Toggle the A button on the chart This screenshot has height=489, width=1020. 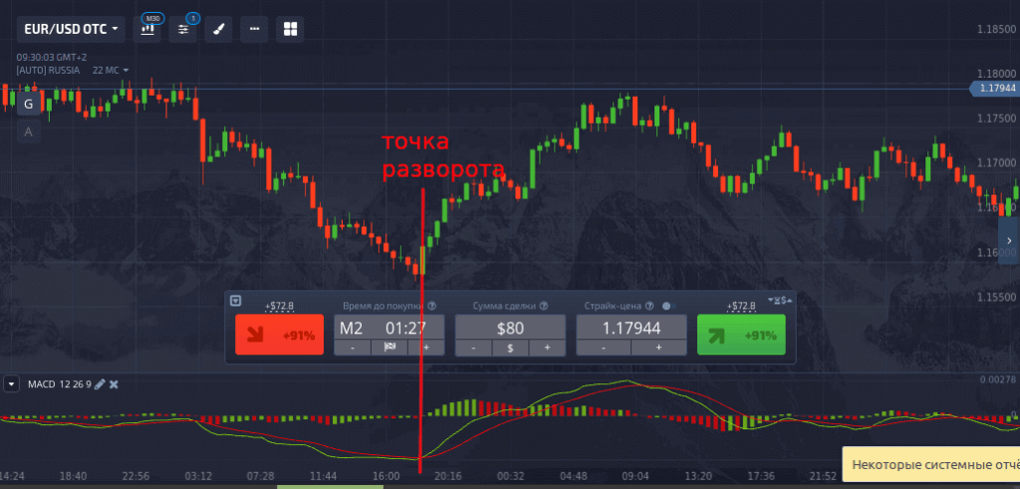click(x=28, y=131)
